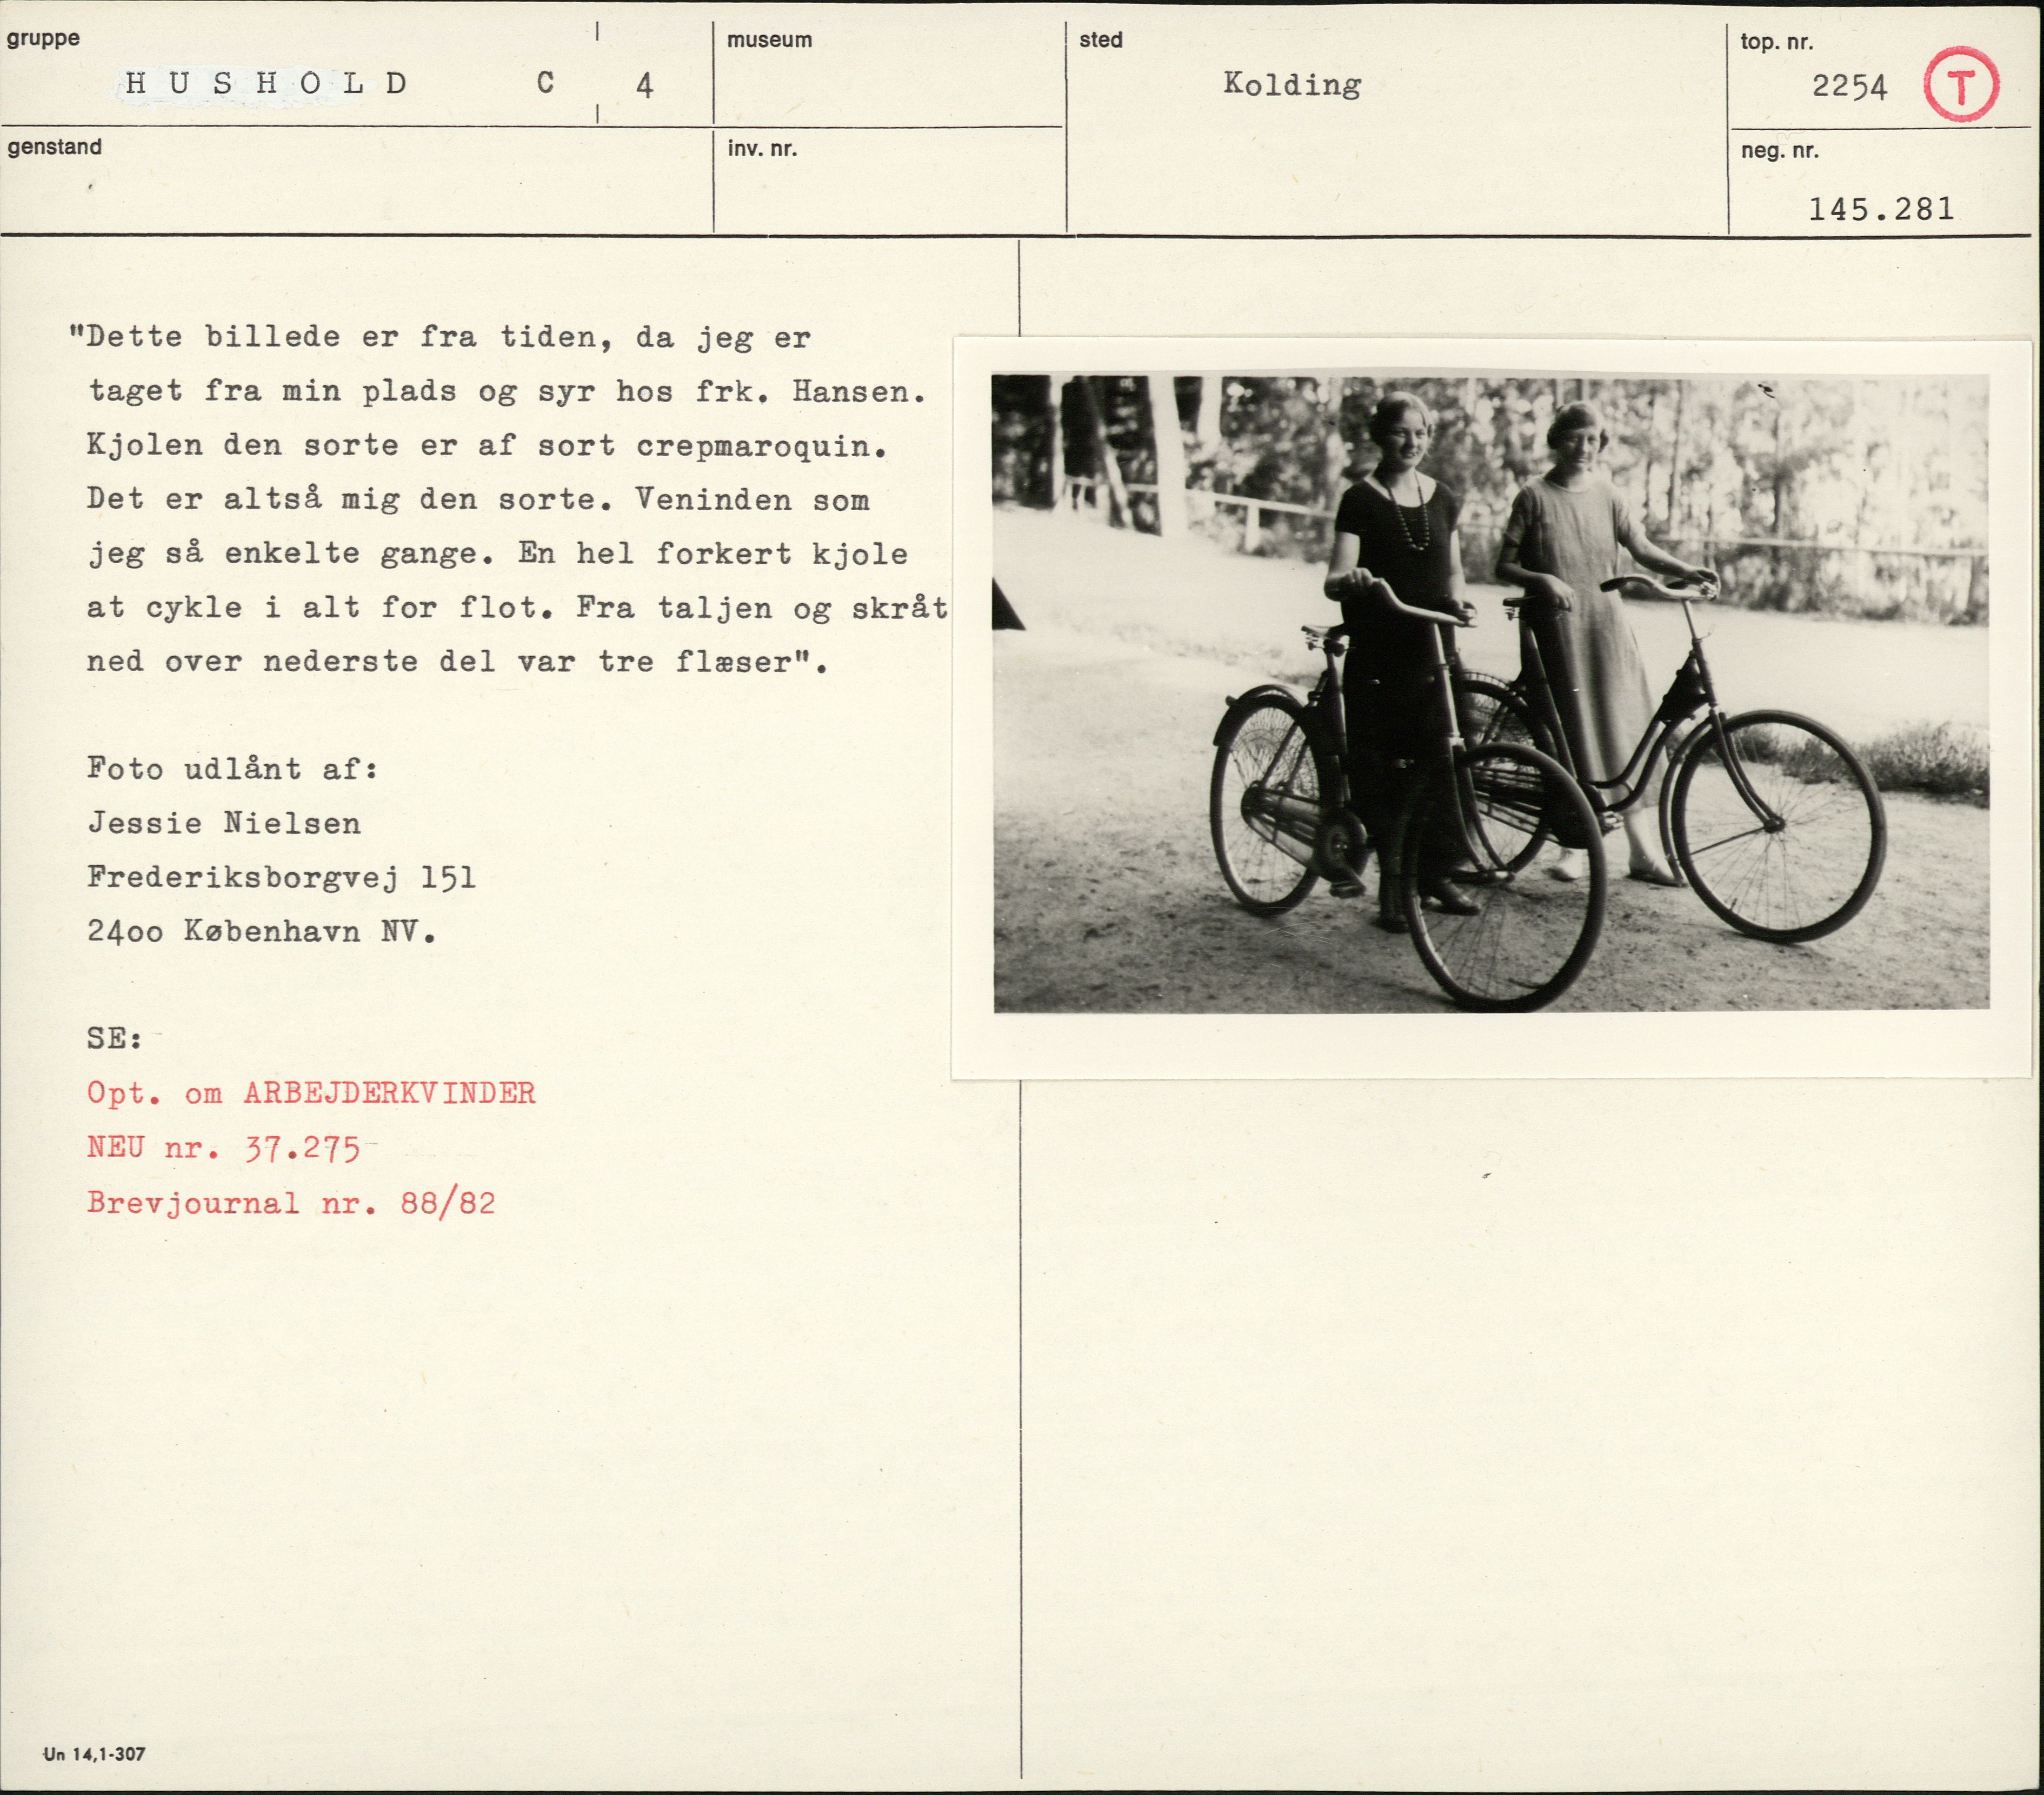Viewport: 2044px width, 1795px height.
Task: Click the photograph of two women with bicycles
Action: tap(1491, 693)
